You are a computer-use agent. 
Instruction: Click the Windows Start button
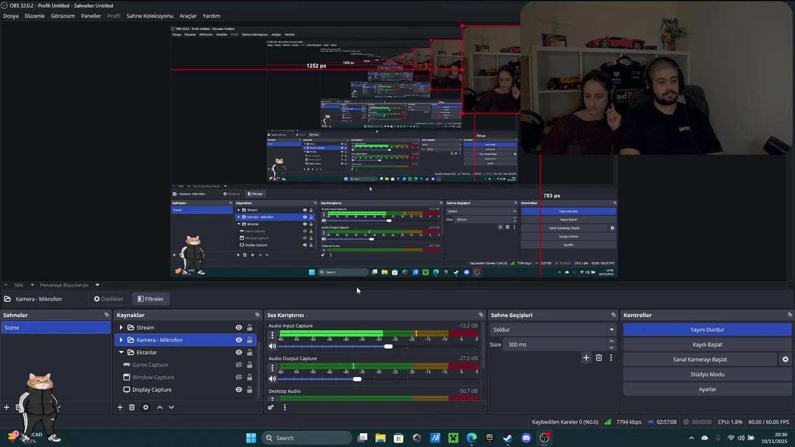click(251, 438)
